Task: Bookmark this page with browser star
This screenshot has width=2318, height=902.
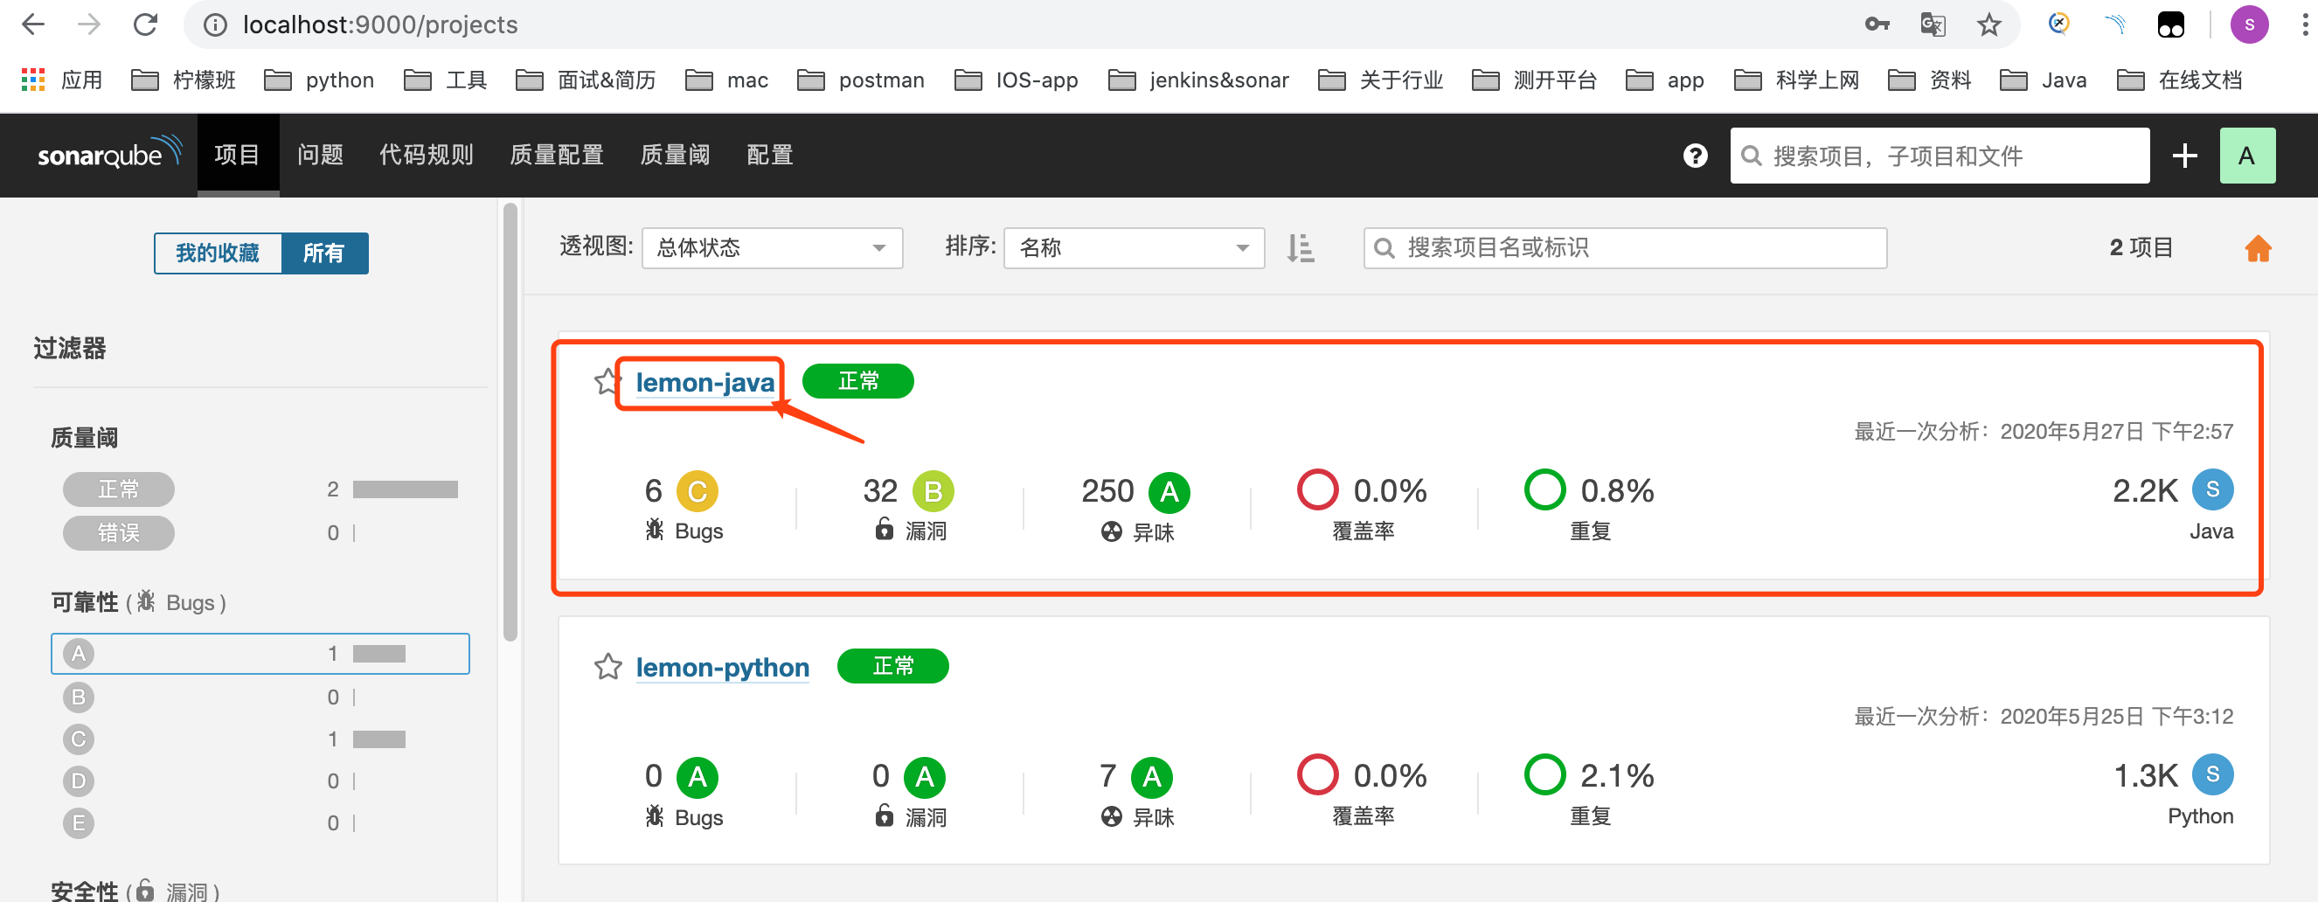Action: pyautogui.click(x=1988, y=25)
